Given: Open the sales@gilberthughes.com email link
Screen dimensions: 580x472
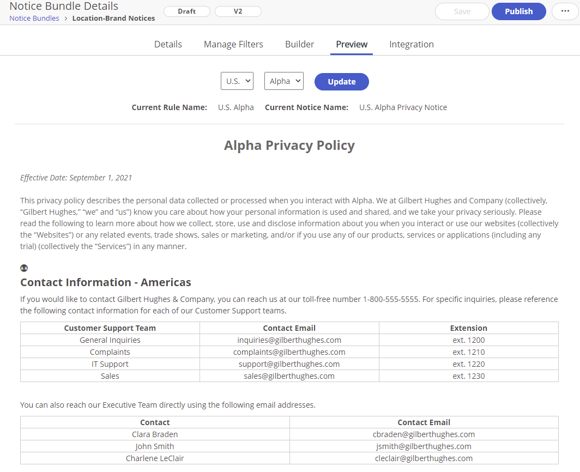Looking at the screenshot, I should coord(289,376).
